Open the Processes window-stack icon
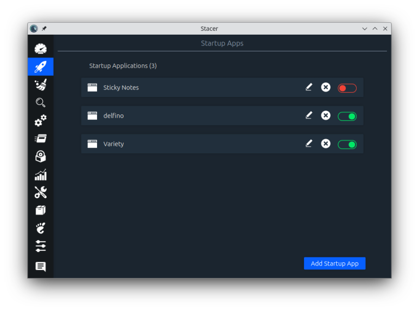 41,138
